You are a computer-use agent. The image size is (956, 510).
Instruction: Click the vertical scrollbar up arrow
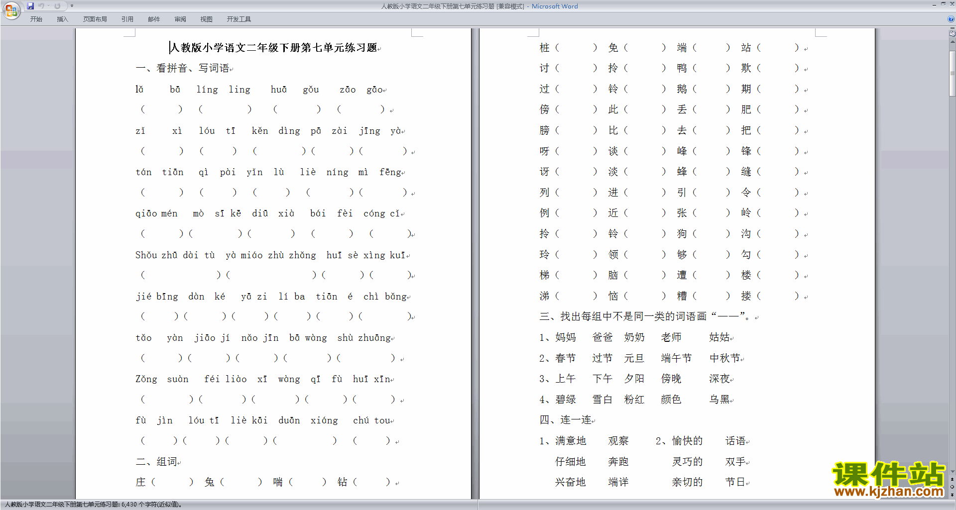point(952,42)
